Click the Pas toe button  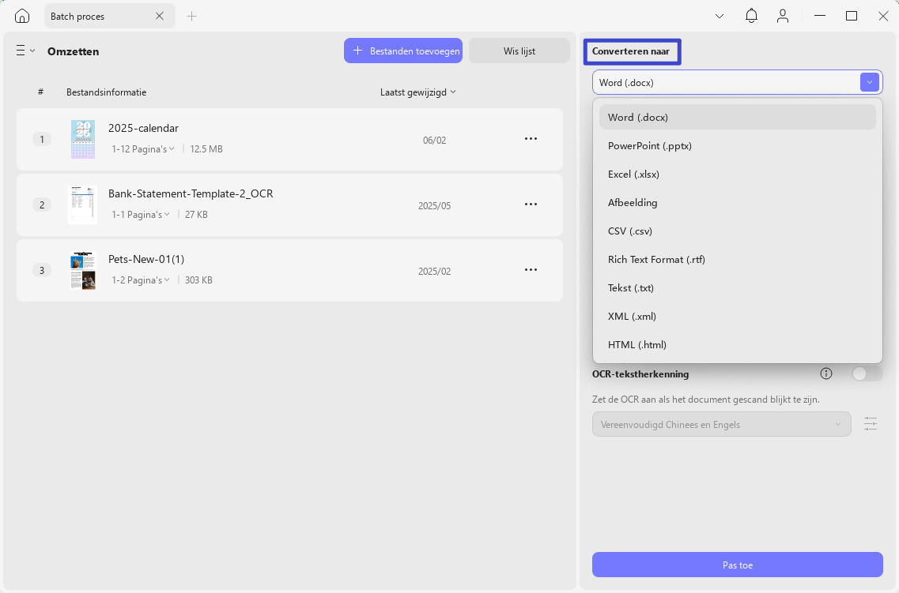click(x=738, y=565)
